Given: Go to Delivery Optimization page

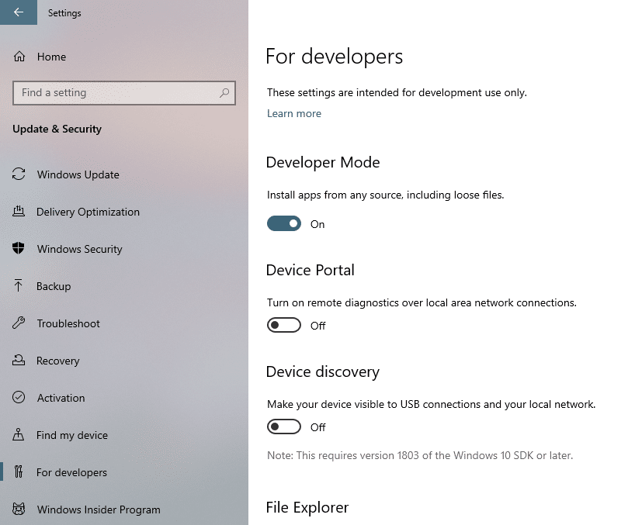Looking at the screenshot, I should [x=124, y=212].
